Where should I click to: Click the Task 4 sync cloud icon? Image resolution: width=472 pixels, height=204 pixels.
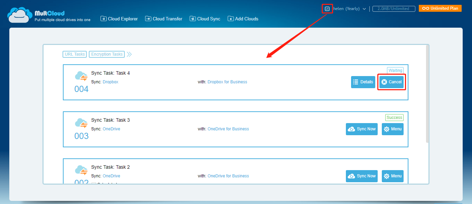click(82, 76)
